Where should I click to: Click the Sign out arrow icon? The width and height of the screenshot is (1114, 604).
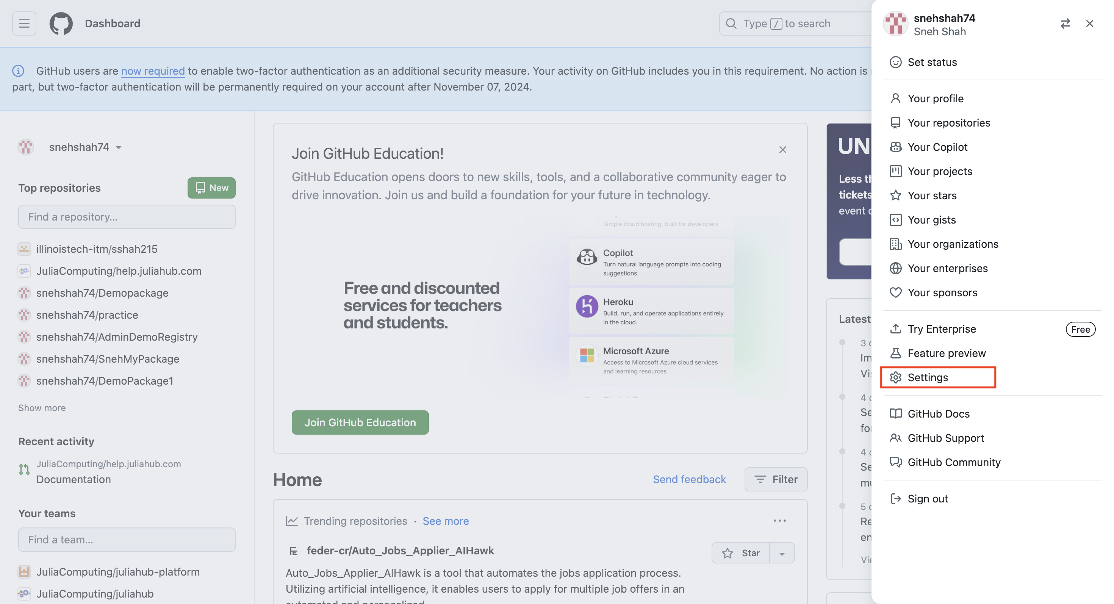[x=896, y=499]
